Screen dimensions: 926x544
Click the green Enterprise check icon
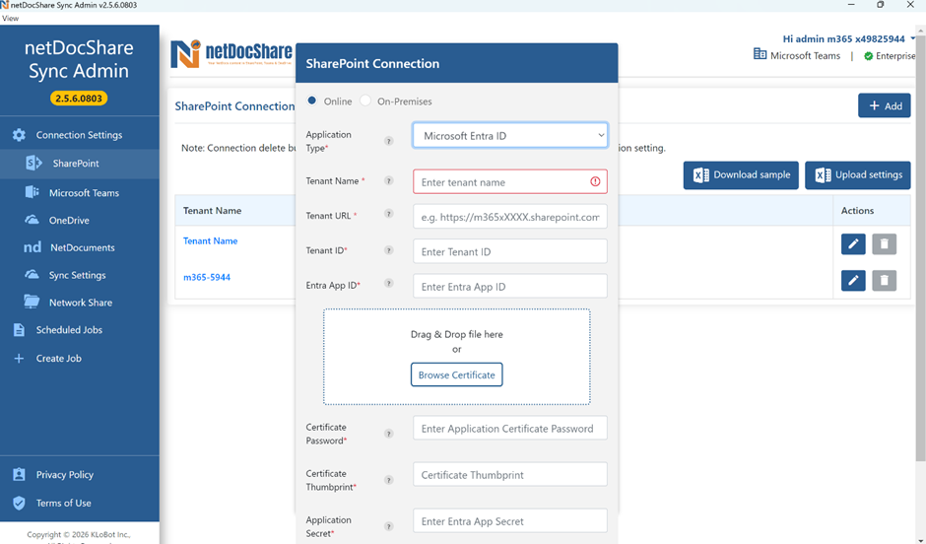tap(868, 56)
